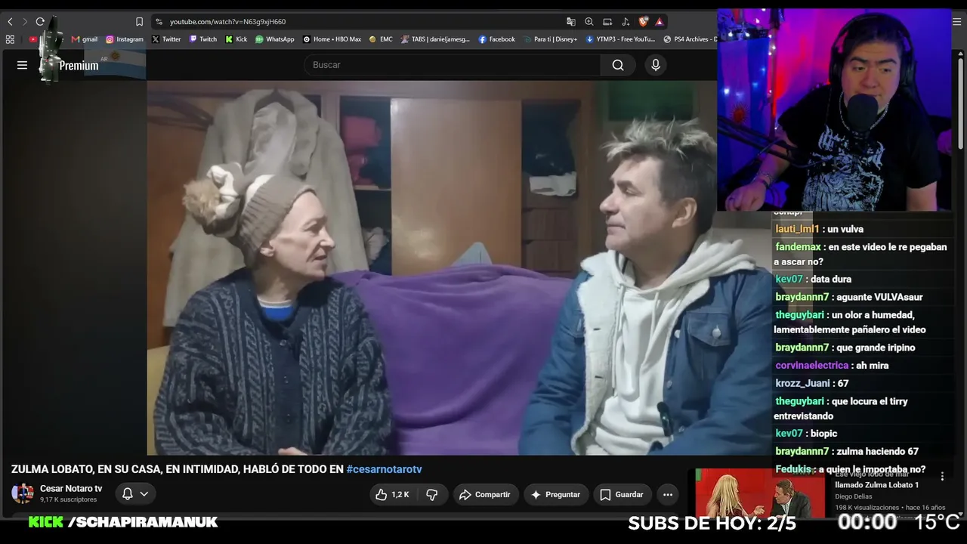
Task: Open the zoom magnifier in the address bar
Action: click(589, 22)
